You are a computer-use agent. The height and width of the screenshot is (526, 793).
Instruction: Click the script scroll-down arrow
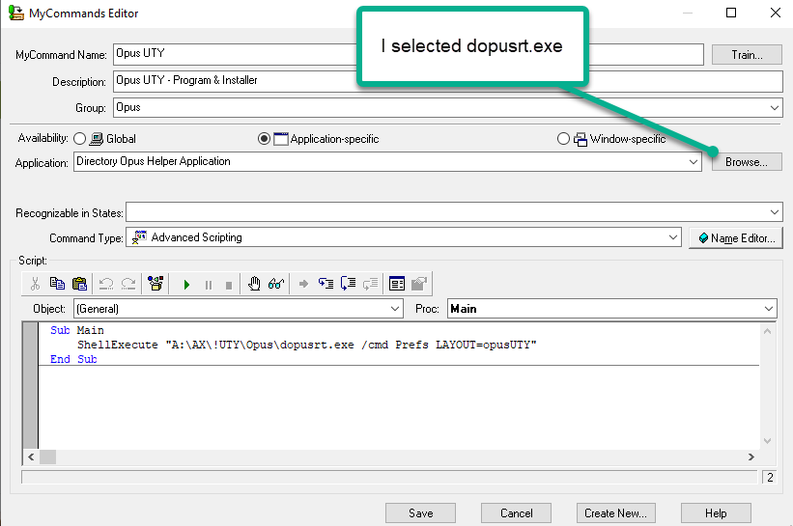[767, 441]
